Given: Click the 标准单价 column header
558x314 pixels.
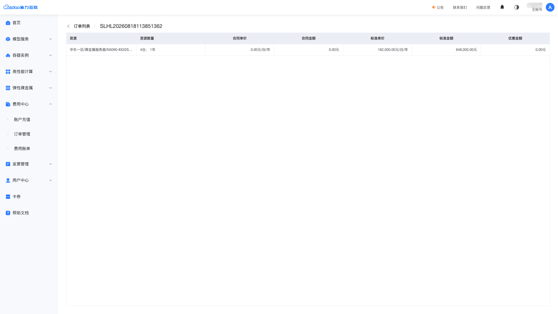Looking at the screenshot, I should pos(378,38).
